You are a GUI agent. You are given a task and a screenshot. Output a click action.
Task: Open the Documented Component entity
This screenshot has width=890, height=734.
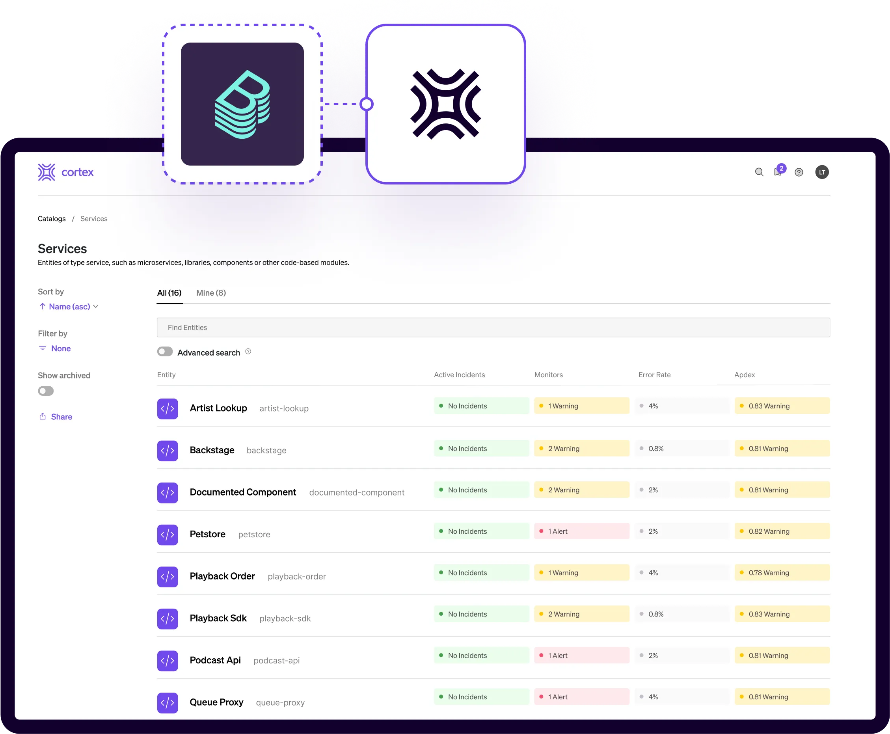coord(243,492)
